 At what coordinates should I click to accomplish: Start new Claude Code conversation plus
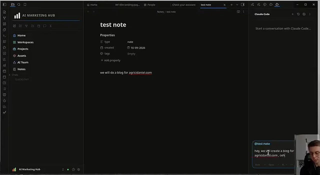[292, 14]
